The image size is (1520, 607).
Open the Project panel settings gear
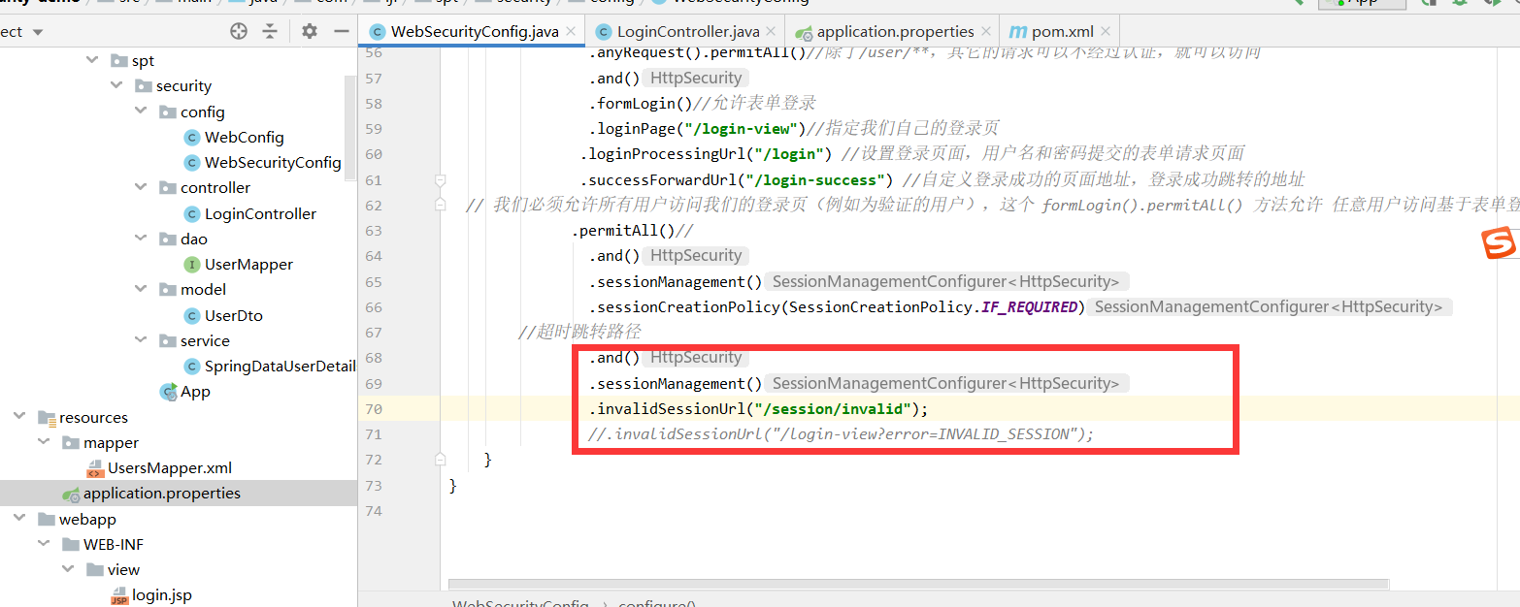pos(308,30)
